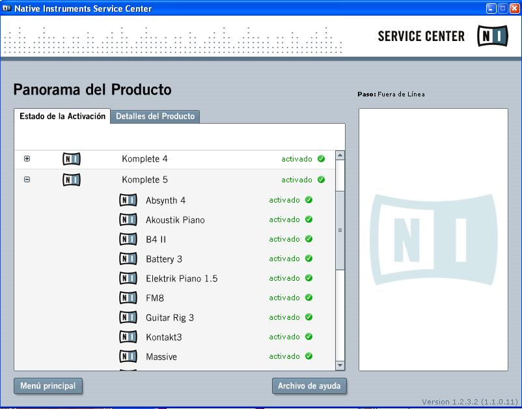Click the NI logo beside Komplete 4
The height and width of the screenshot is (409, 522).
pos(72,159)
